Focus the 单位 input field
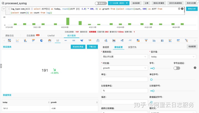 pyautogui.click(x=124, y=79)
